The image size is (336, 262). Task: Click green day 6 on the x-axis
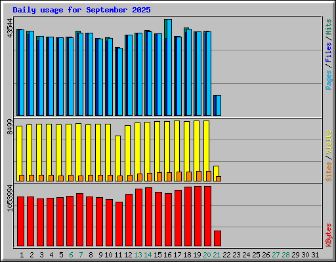[x=71, y=255]
